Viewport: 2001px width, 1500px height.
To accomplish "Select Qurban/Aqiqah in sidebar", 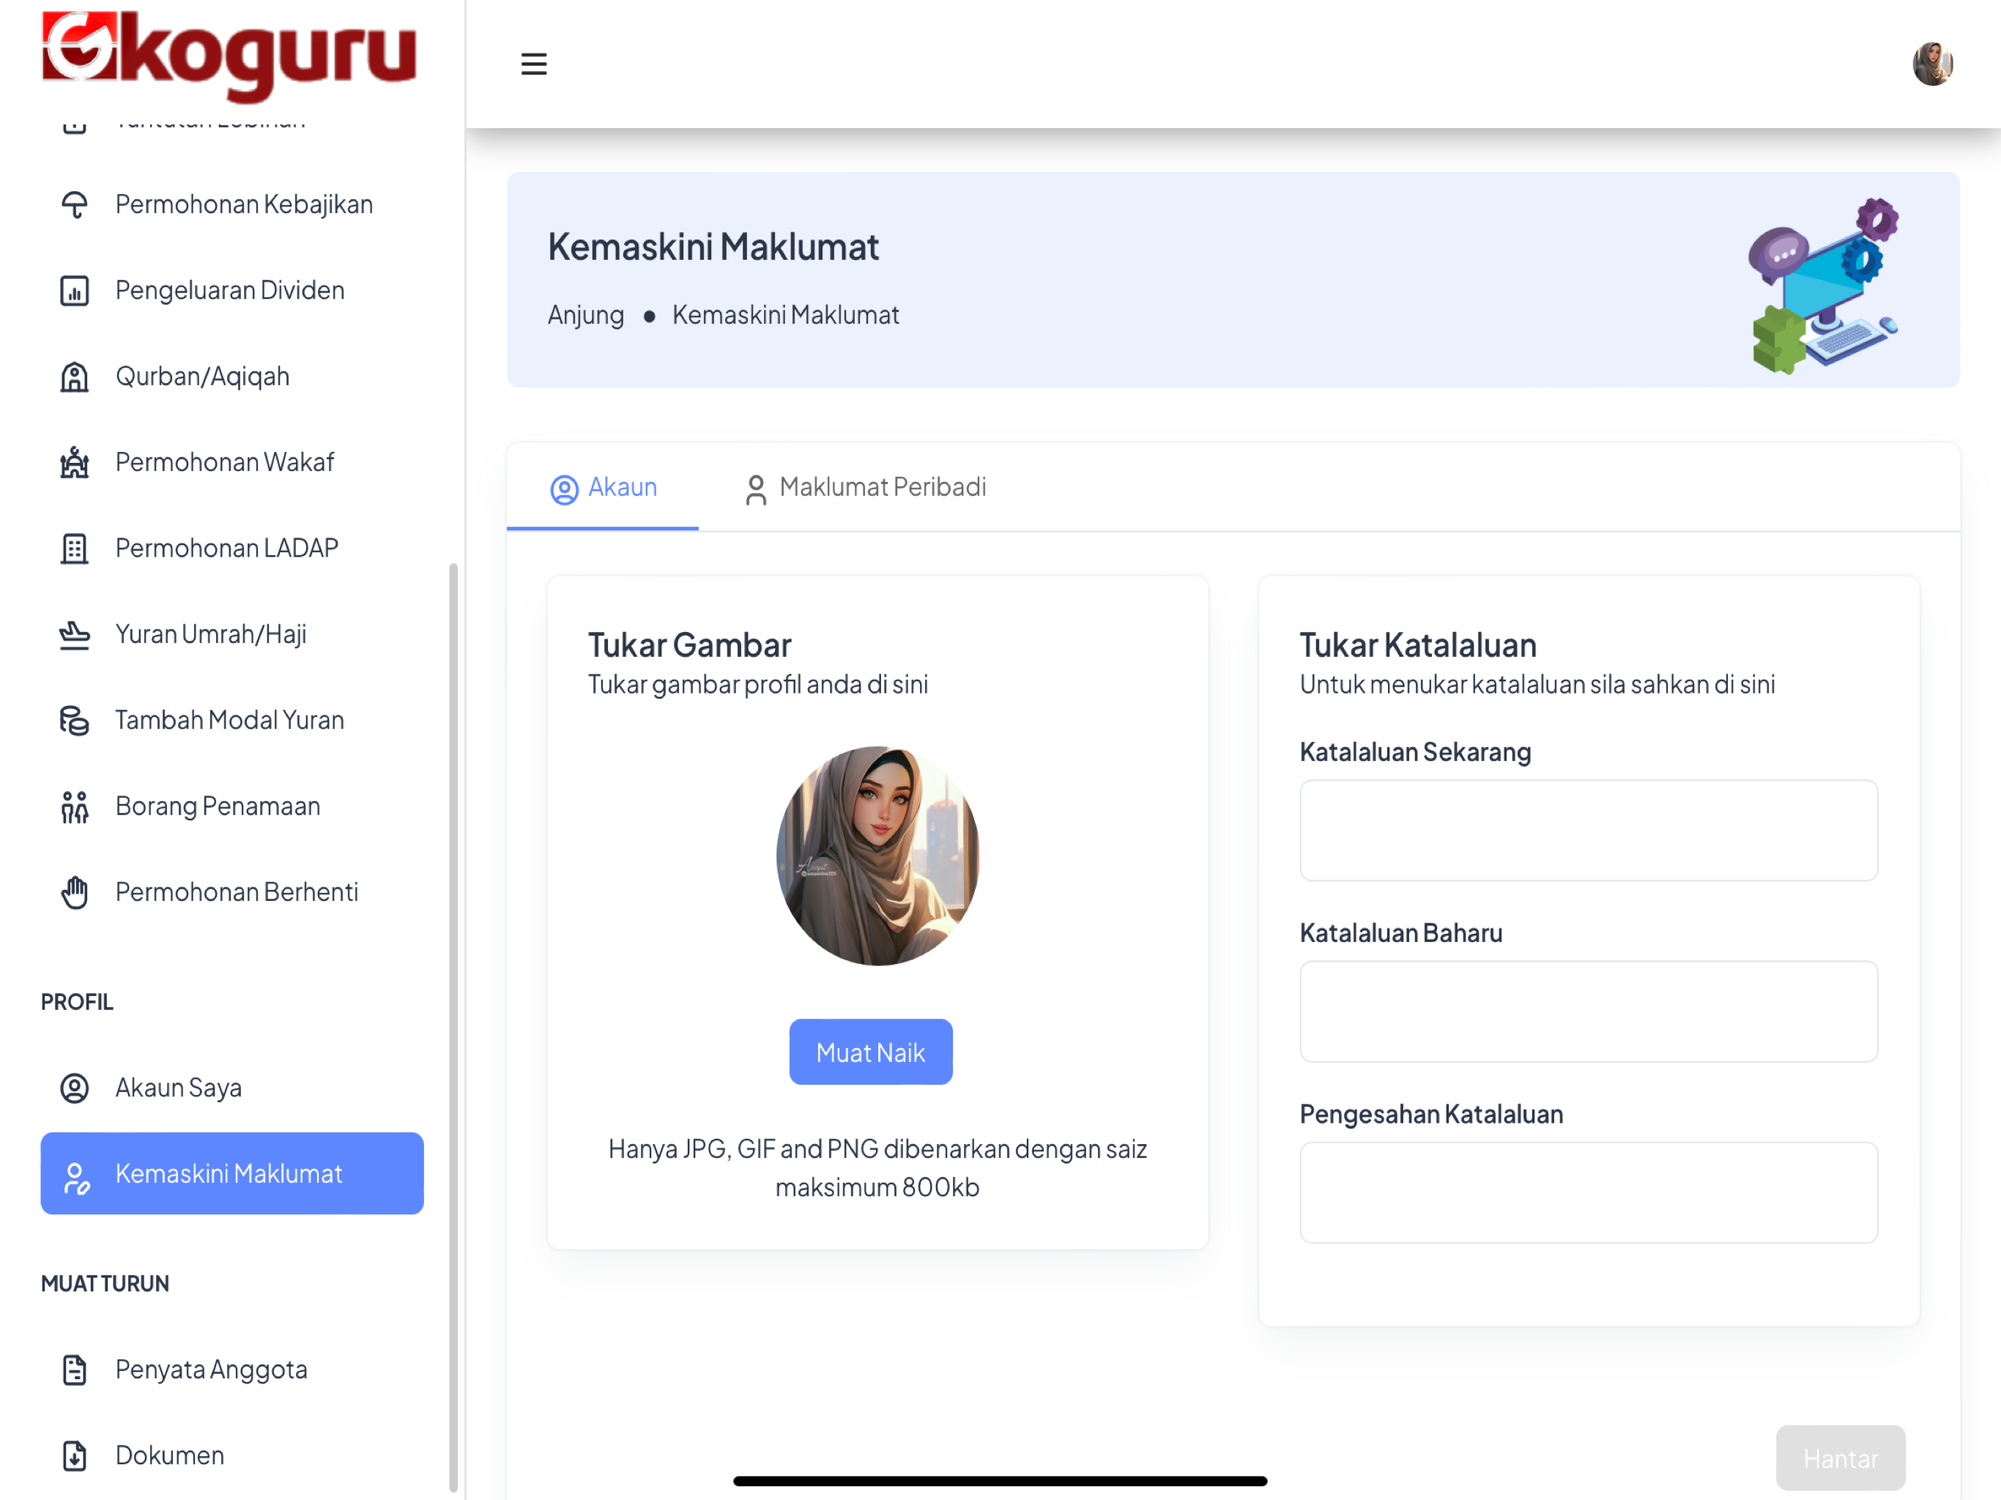I will click(x=231, y=376).
